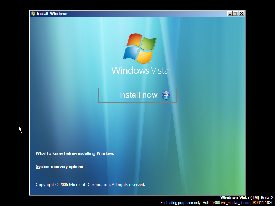Click the Install Windows title bar text

tap(52, 14)
